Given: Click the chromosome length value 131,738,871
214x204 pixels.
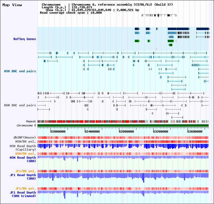Looking at the screenshot, I should click(82, 7).
